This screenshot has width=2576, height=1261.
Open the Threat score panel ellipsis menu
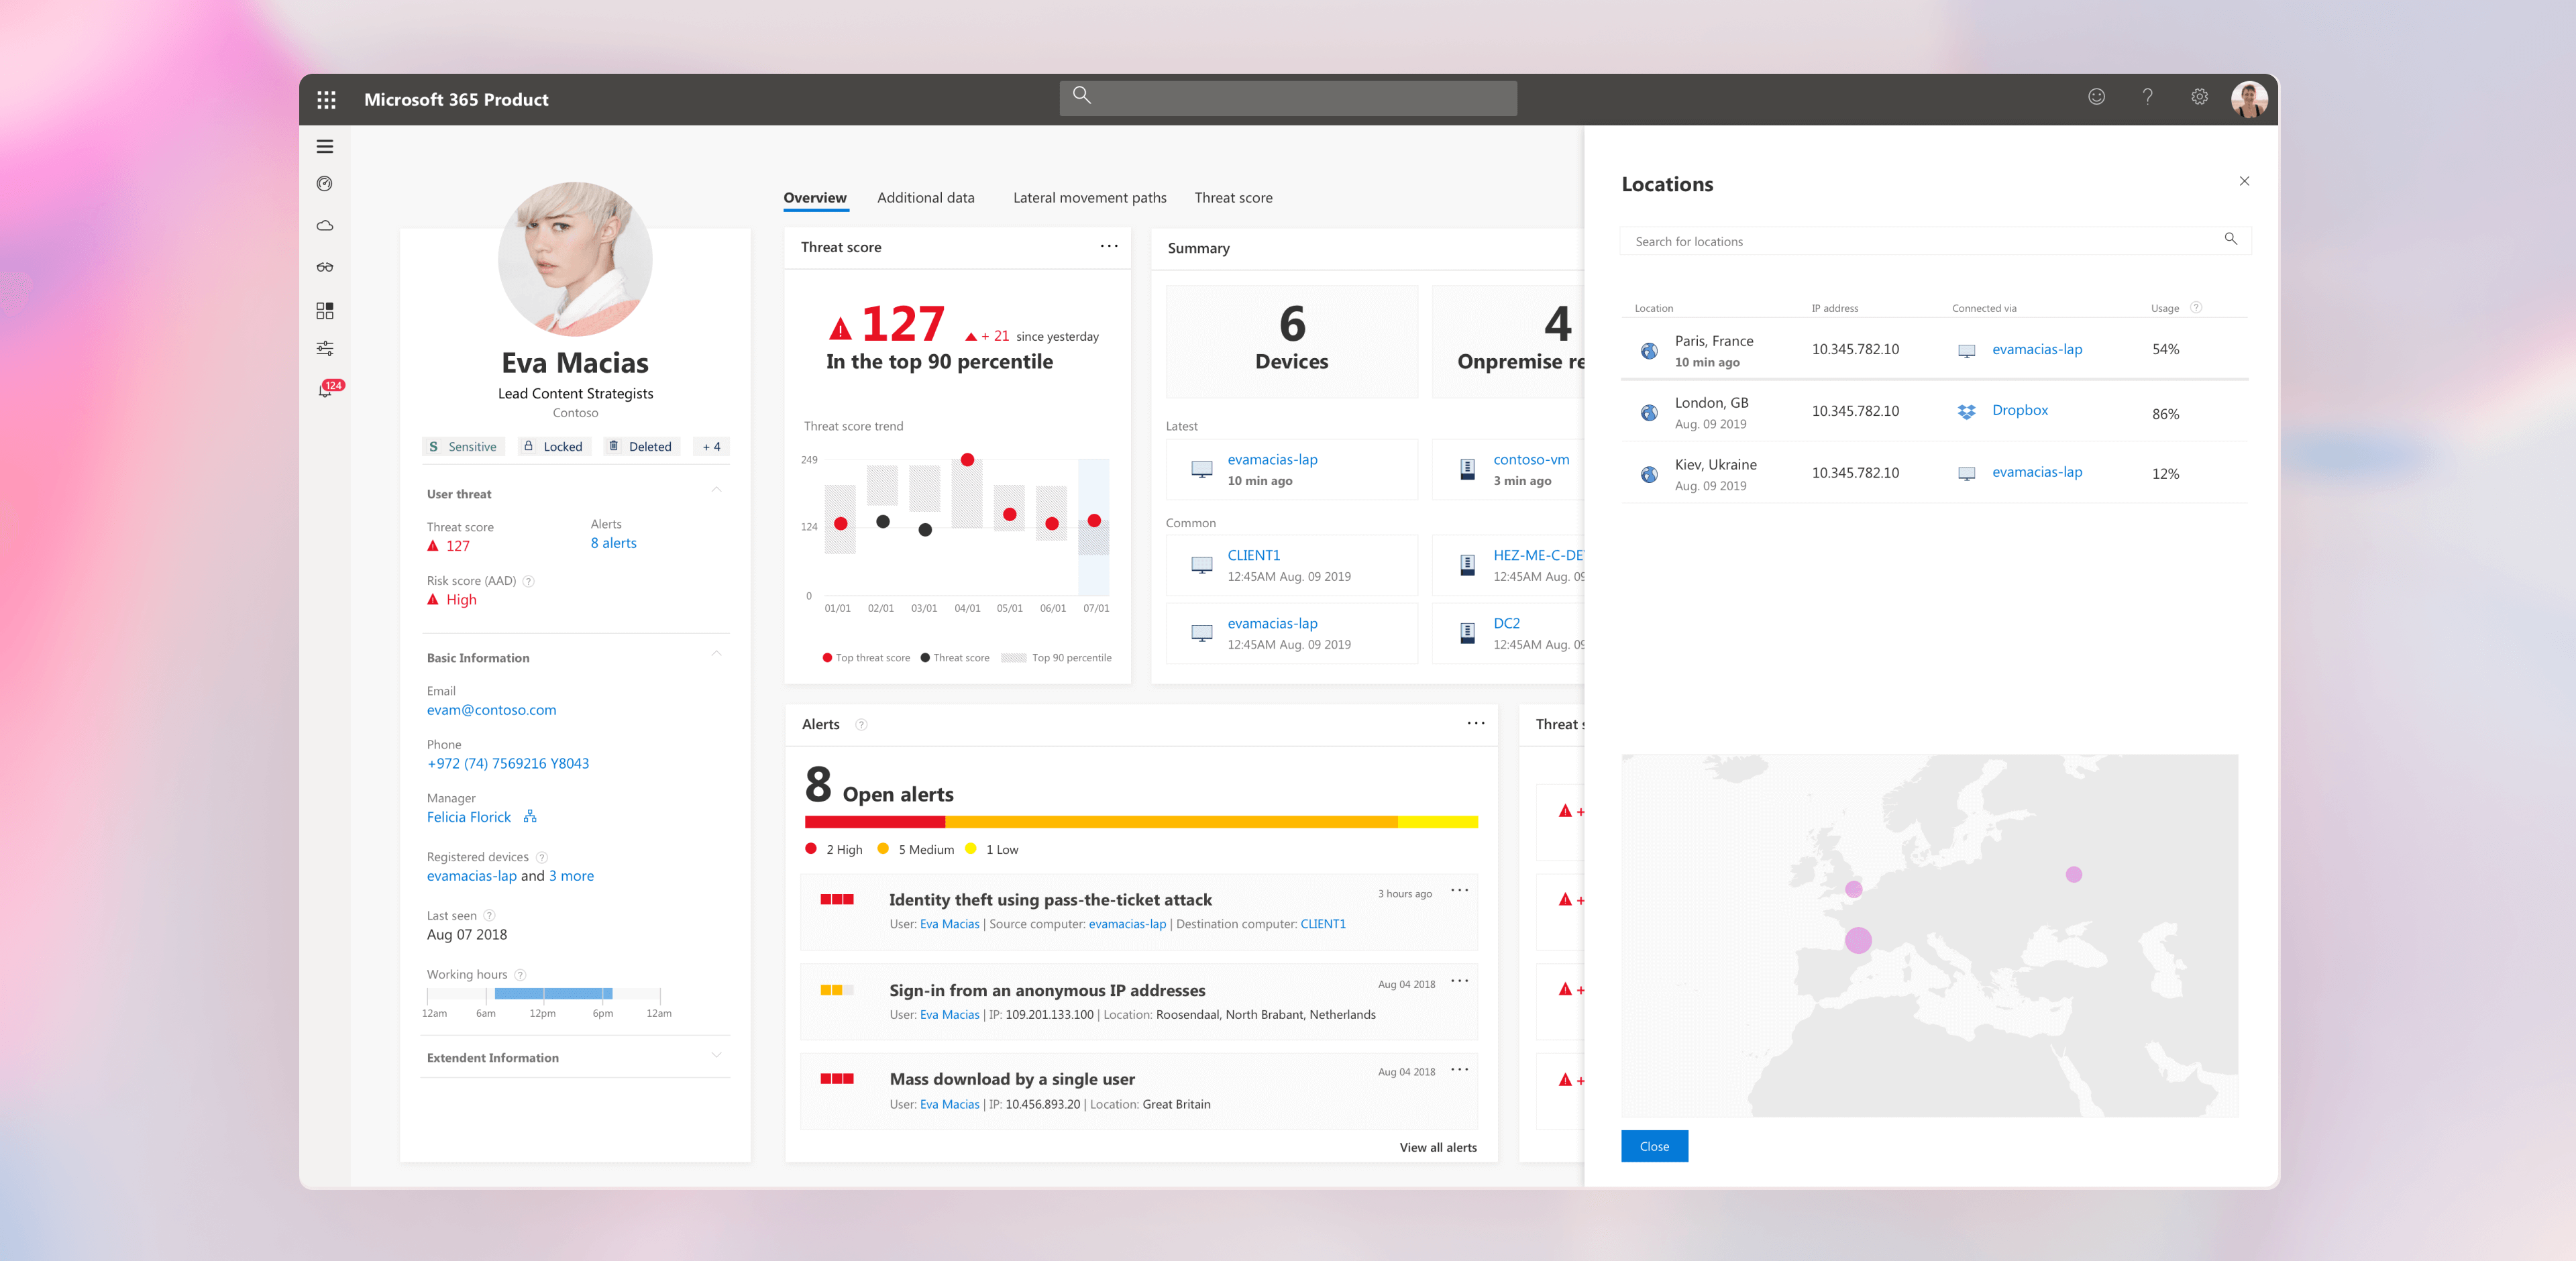(x=1108, y=246)
